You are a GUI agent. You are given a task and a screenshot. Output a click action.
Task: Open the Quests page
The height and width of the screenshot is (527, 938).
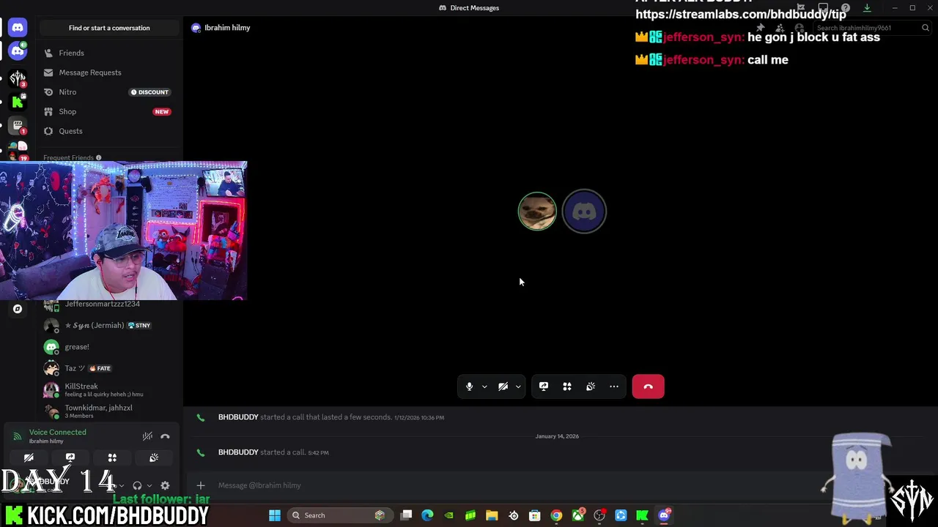[109, 131]
